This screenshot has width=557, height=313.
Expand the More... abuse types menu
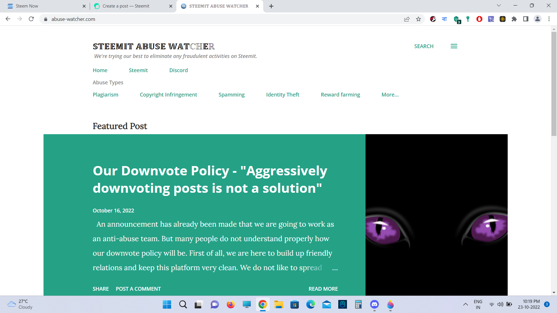(390, 95)
